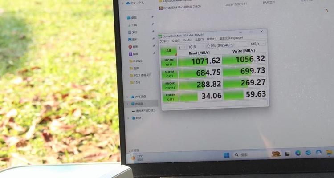Click the taskbar 搜索 search box
334x178 pixels.
pos(257,154)
